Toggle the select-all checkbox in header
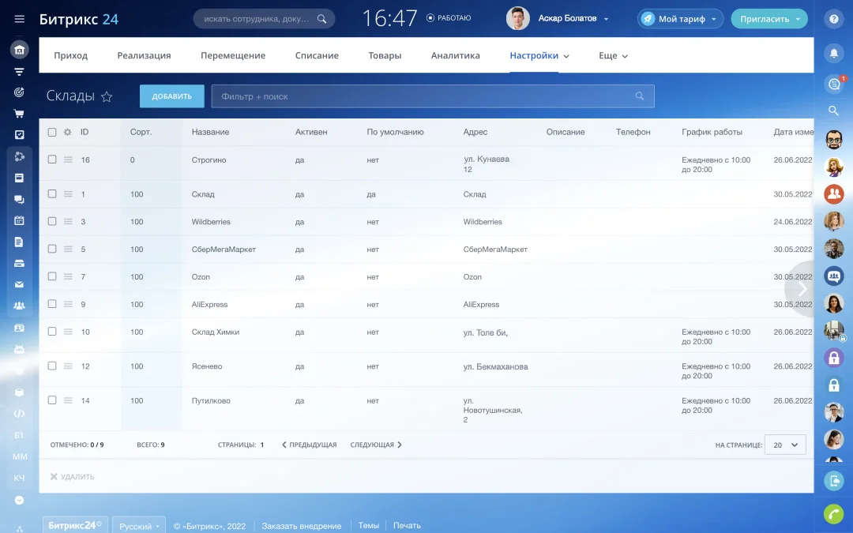The image size is (853, 533). coord(52,132)
